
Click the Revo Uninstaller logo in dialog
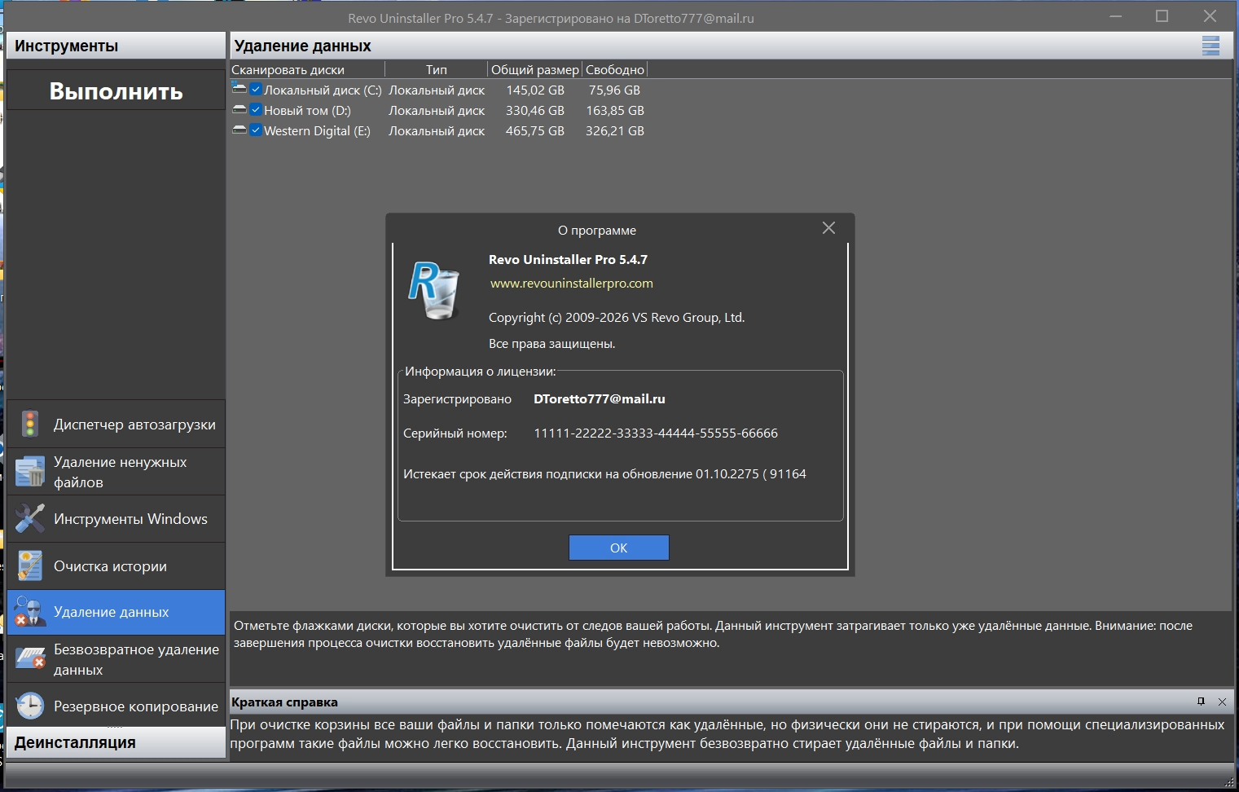(433, 290)
